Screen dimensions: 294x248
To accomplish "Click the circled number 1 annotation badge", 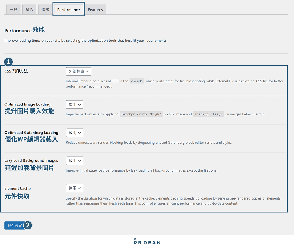I will tap(8, 62).
